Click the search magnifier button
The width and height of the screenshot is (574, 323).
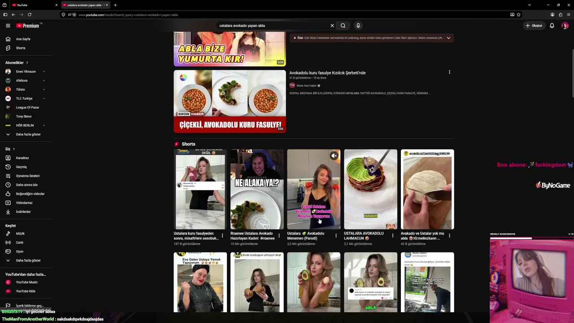(343, 26)
